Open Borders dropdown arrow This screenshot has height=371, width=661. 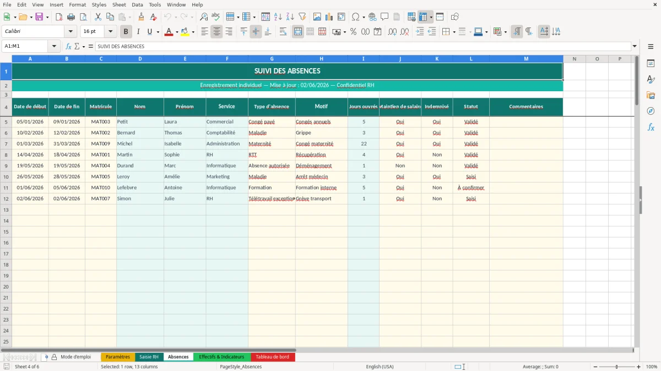pyautogui.click(x=454, y=32)
